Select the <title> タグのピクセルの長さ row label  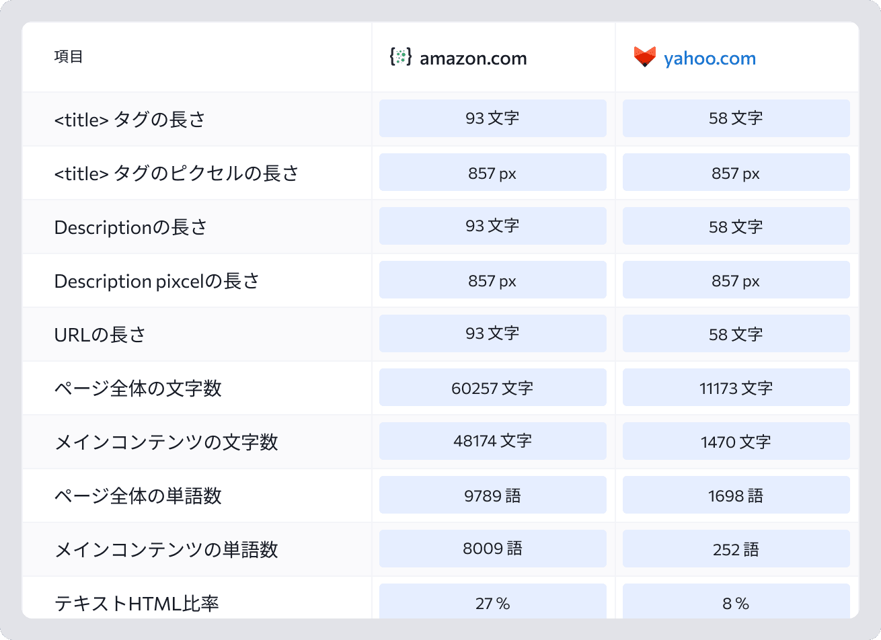tap(177, 173)
